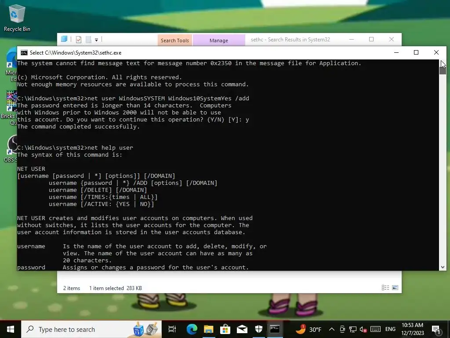Maximize the Explorer Search Results window
Screen dimensions: 450x338
coord(371,39)
